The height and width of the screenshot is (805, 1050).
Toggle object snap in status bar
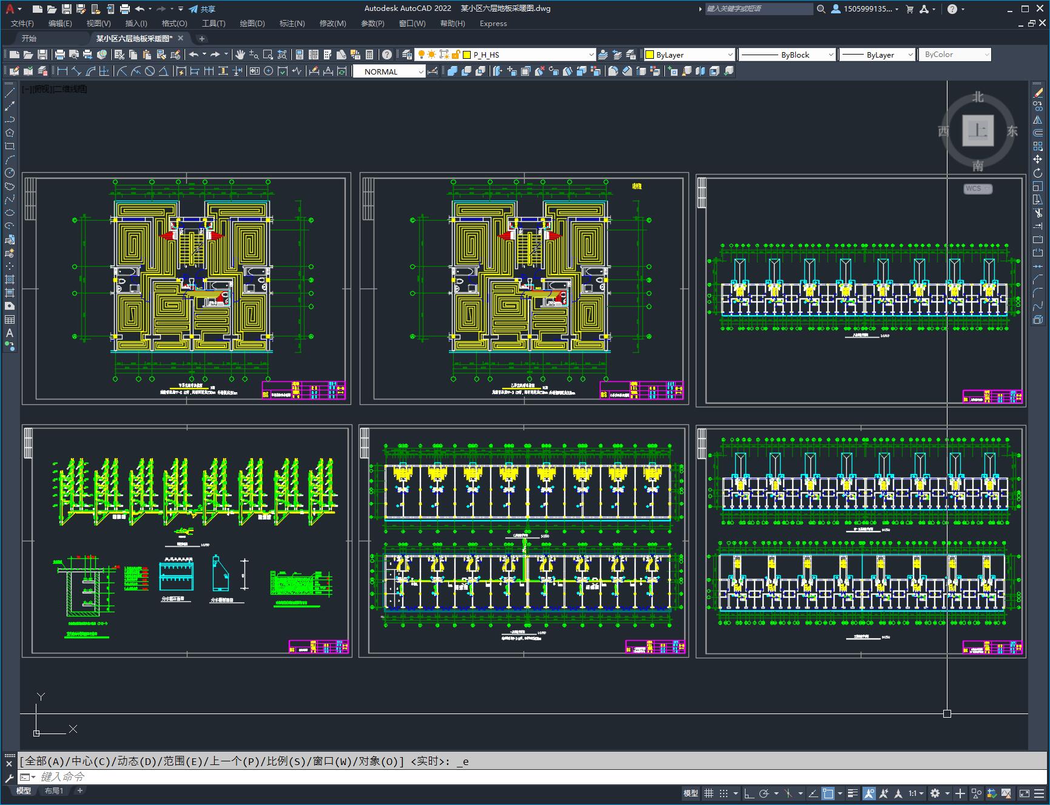click(x=828, y=793)
